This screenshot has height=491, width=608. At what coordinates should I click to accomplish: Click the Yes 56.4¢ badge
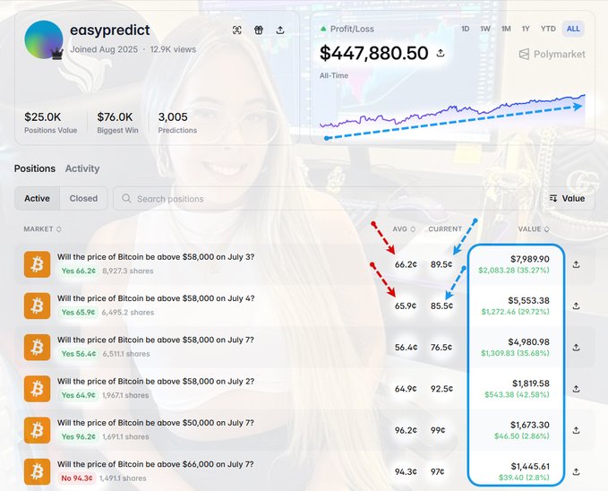point(79,354)
